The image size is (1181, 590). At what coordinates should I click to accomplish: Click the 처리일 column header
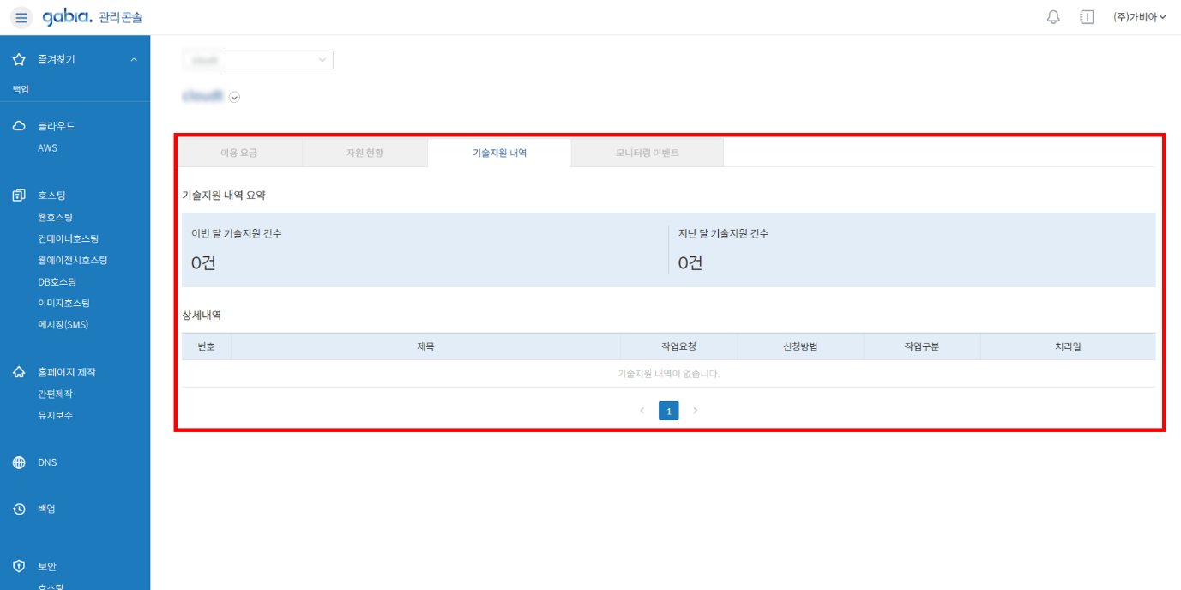tap(1068, 346)
